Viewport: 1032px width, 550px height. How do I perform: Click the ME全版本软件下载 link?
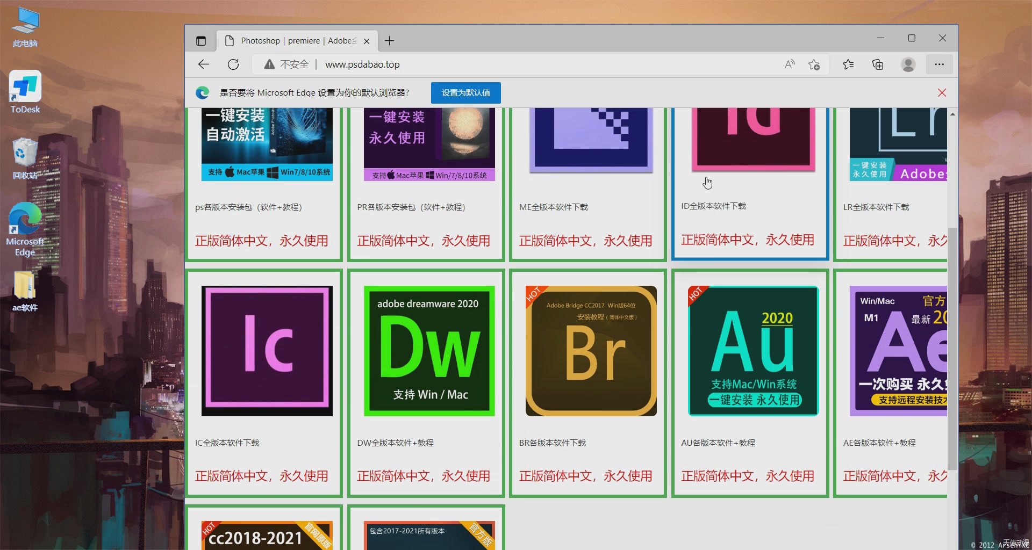(553, 207)
